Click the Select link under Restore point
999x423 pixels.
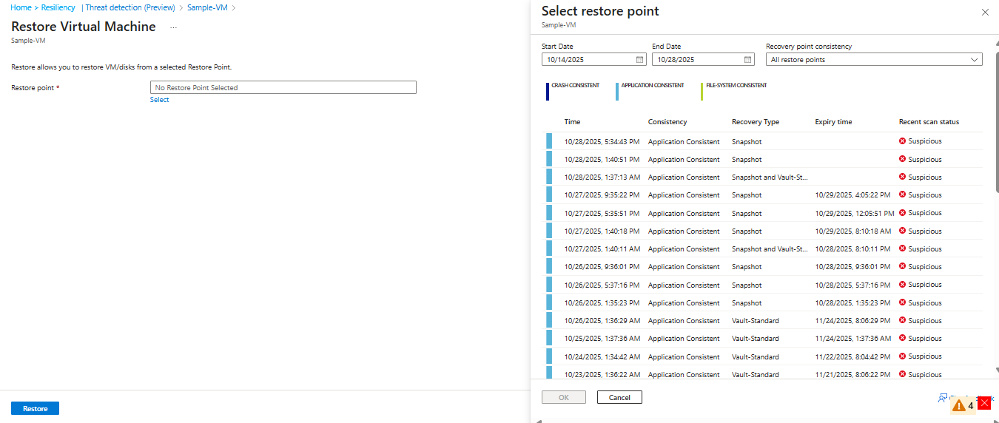(159, 100)
